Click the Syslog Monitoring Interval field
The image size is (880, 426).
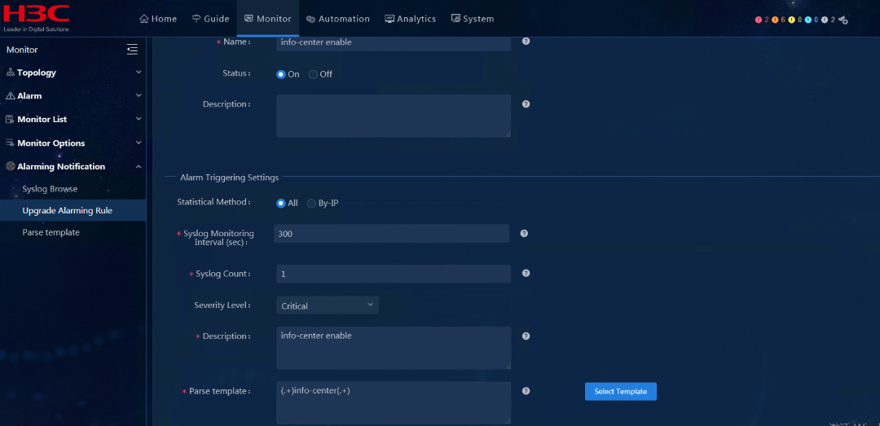(x=391, y=234)
